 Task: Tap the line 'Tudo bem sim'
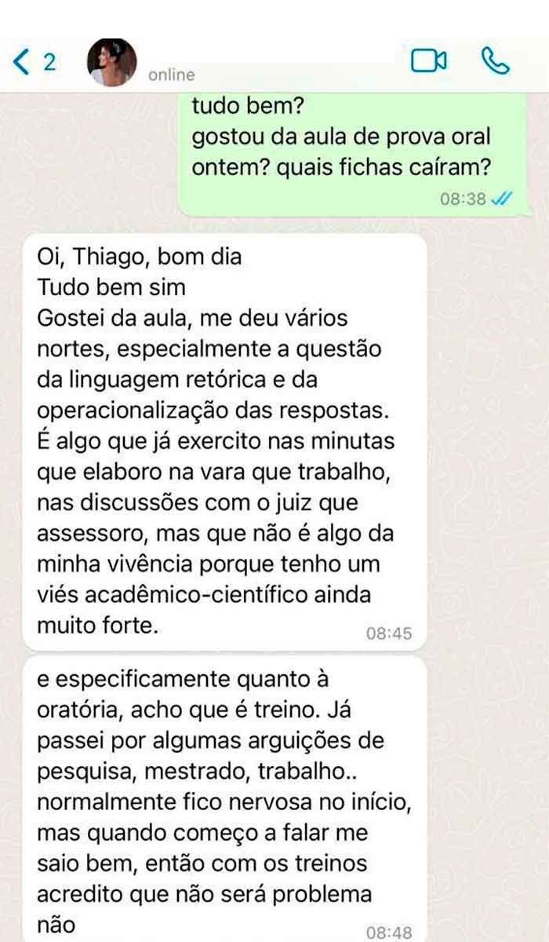[x=111, y=287]
